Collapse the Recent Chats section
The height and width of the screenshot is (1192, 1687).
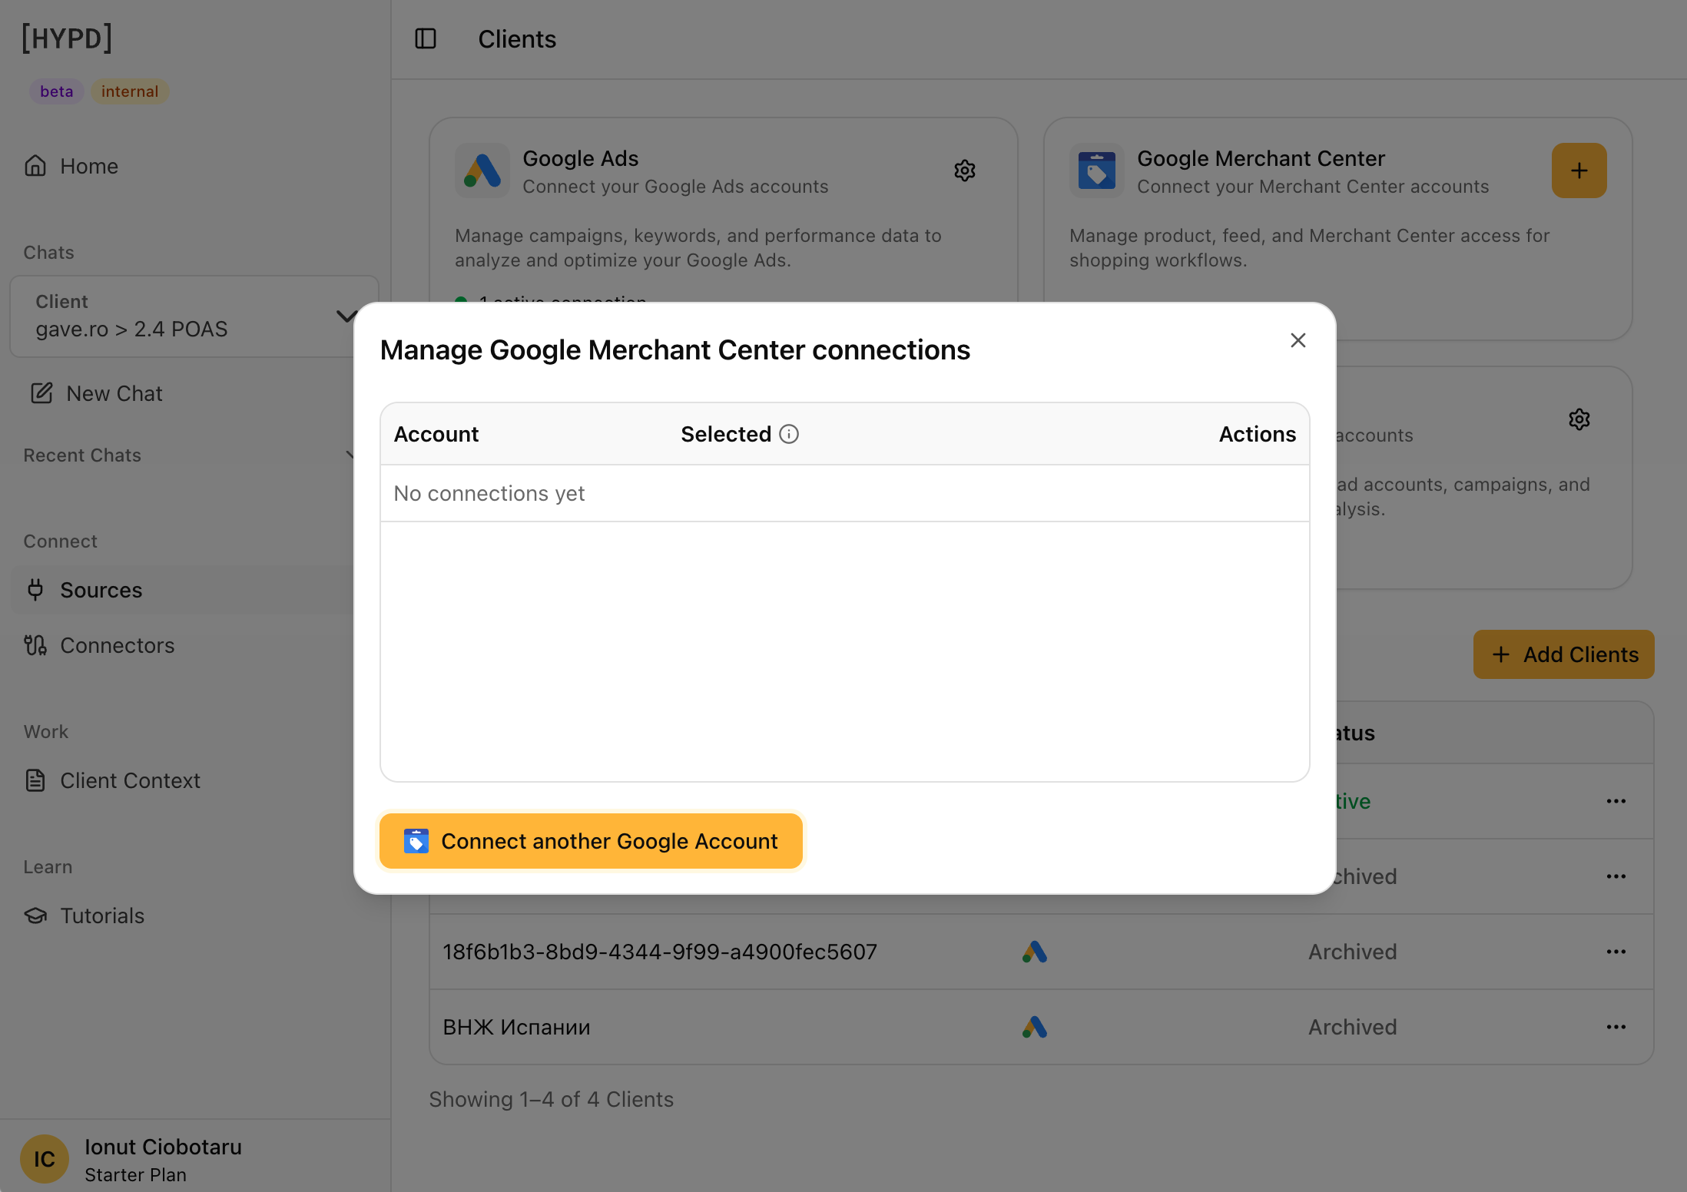(x=350, y=455)
